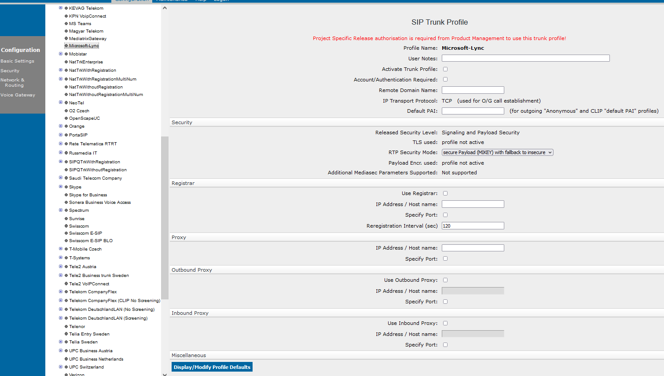664x376 pixels.
Task: Click the User Notes input field
Action: click(526, 58)
